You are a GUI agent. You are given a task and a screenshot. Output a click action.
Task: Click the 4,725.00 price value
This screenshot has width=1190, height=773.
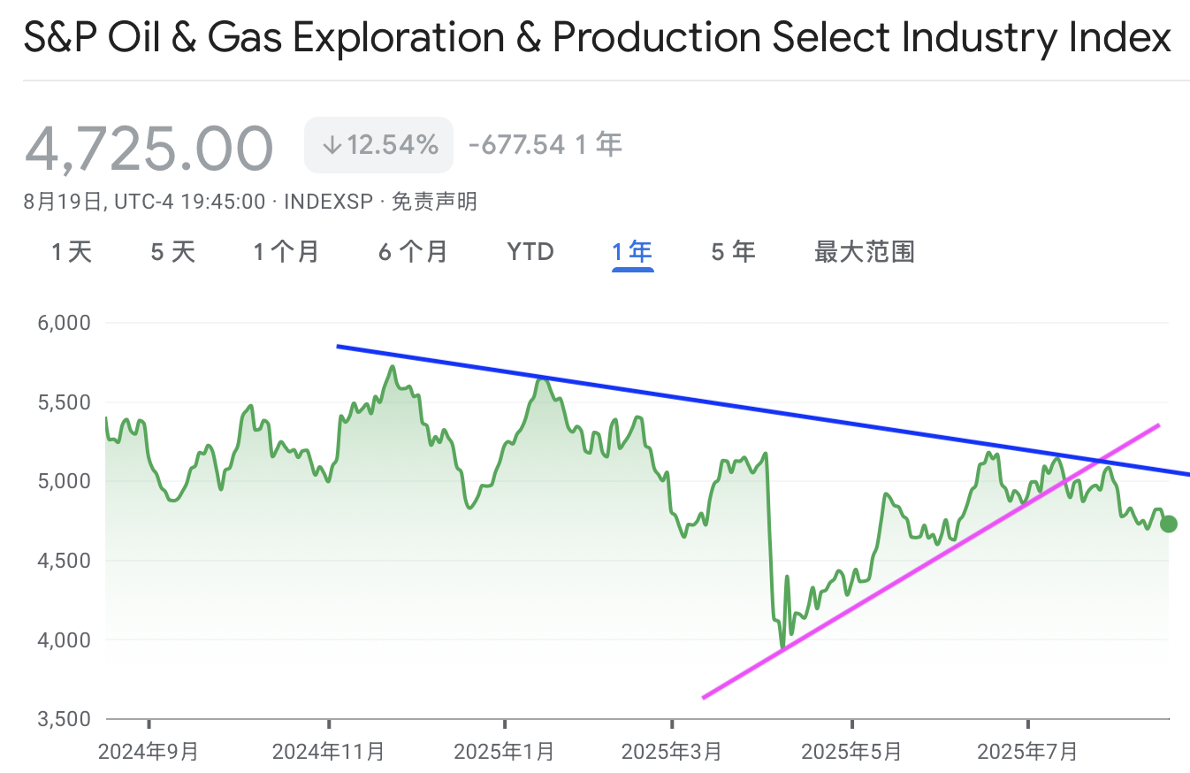coord(149,147)
